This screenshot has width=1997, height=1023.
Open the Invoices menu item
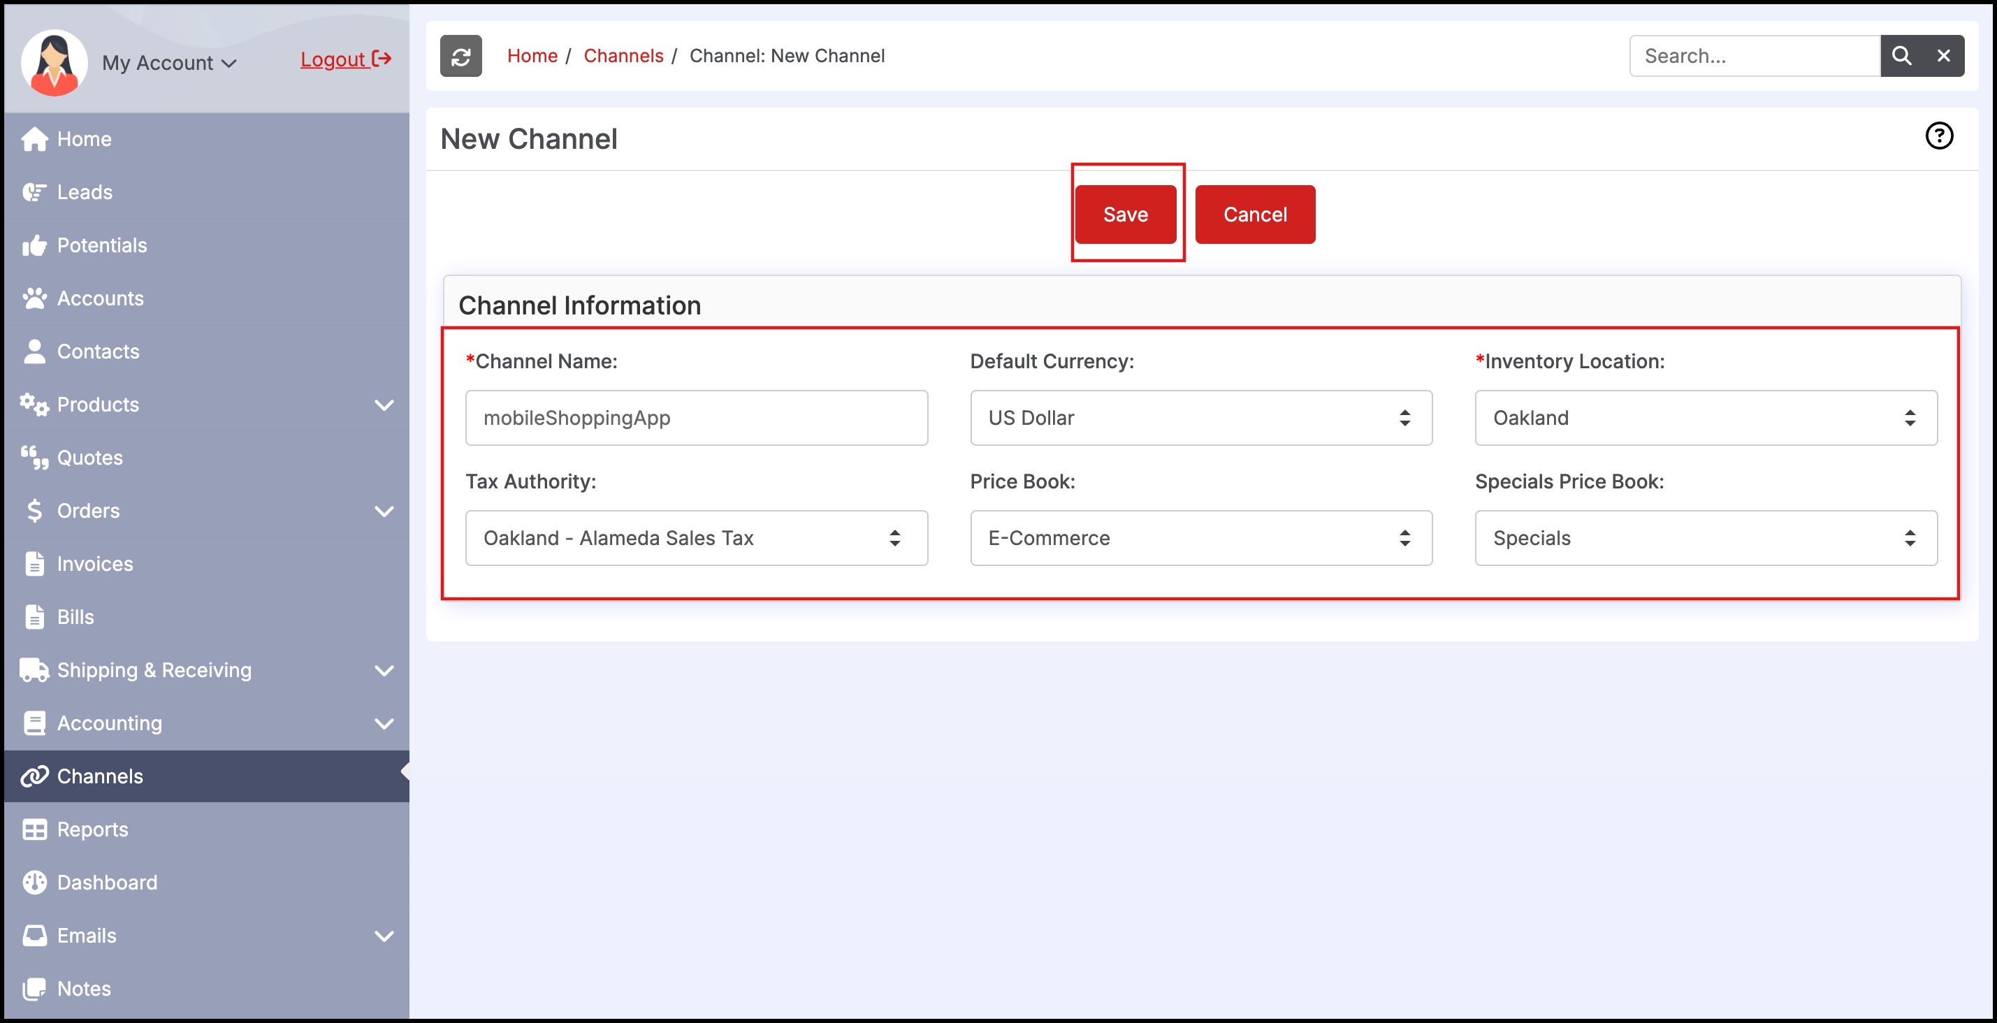click(x=94, y=563)
